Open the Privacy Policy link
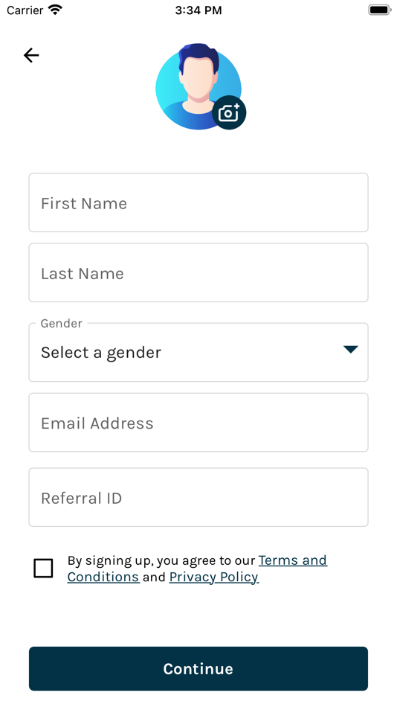 point(213,578)
